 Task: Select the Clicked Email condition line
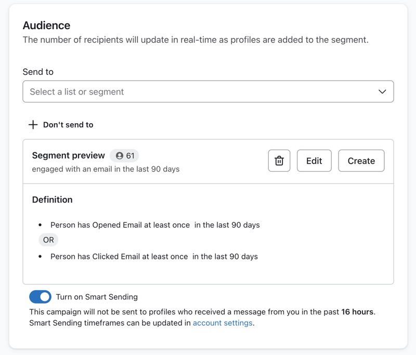(154, 256)
